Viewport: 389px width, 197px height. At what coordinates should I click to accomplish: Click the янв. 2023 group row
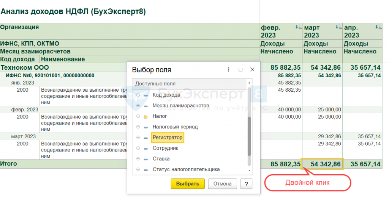point(22,83)
